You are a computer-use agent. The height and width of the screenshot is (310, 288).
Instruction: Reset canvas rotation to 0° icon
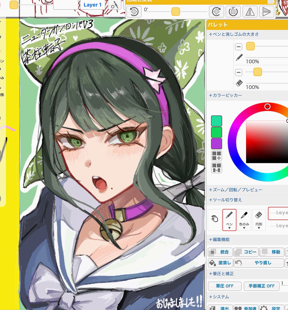[233, 12]
